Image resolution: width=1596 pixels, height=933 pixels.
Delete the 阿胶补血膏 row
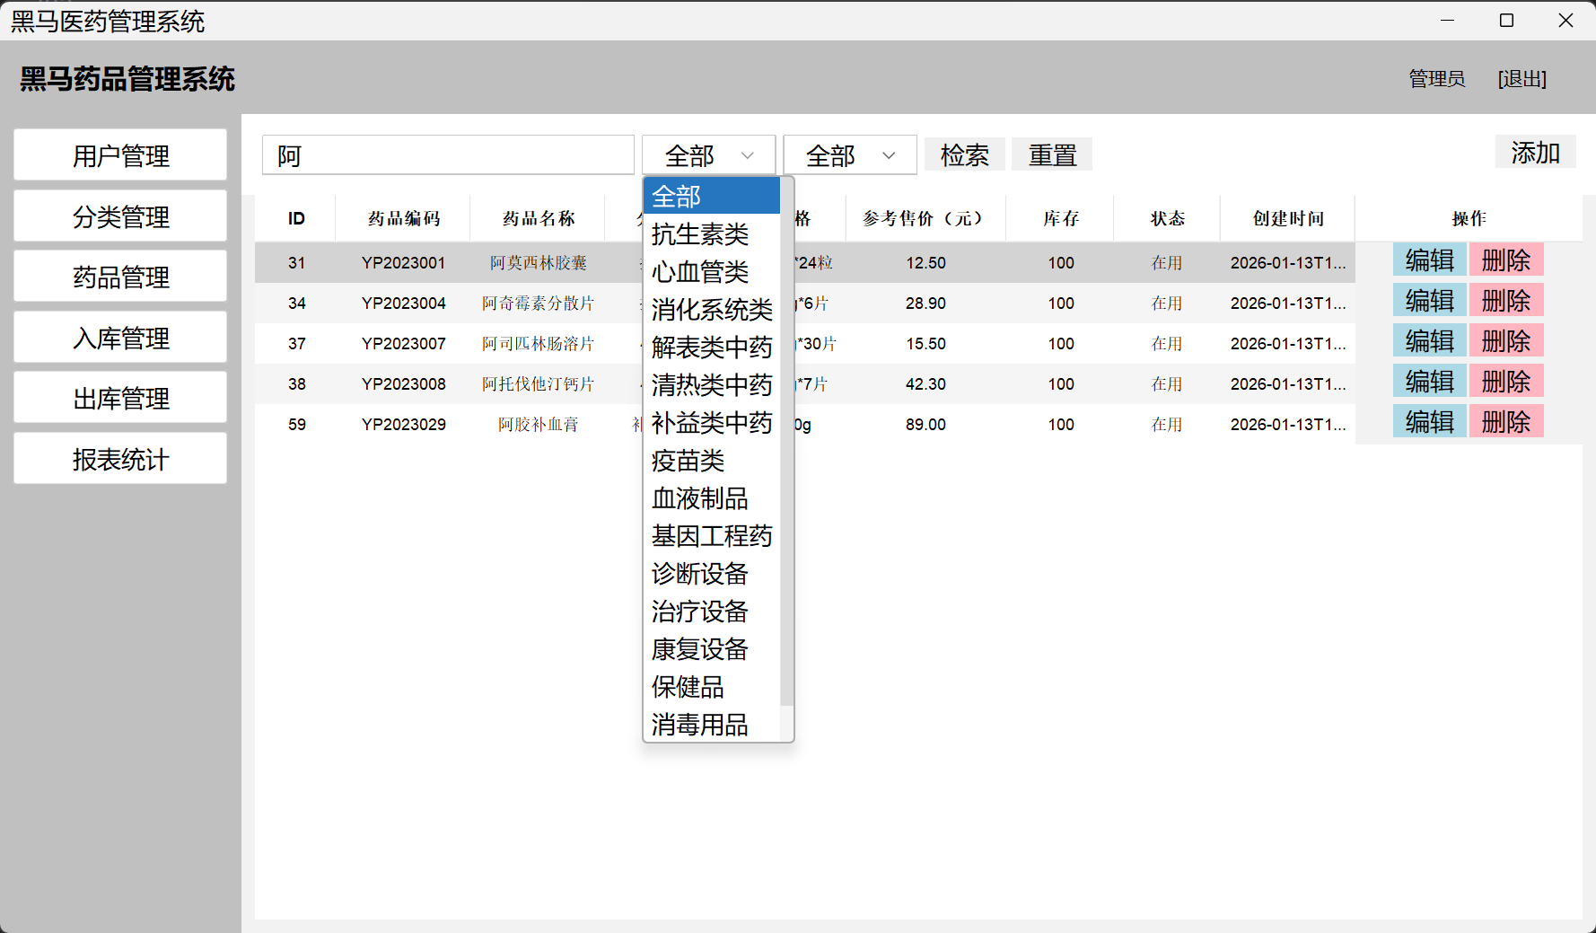click(x=1505, y=422)
